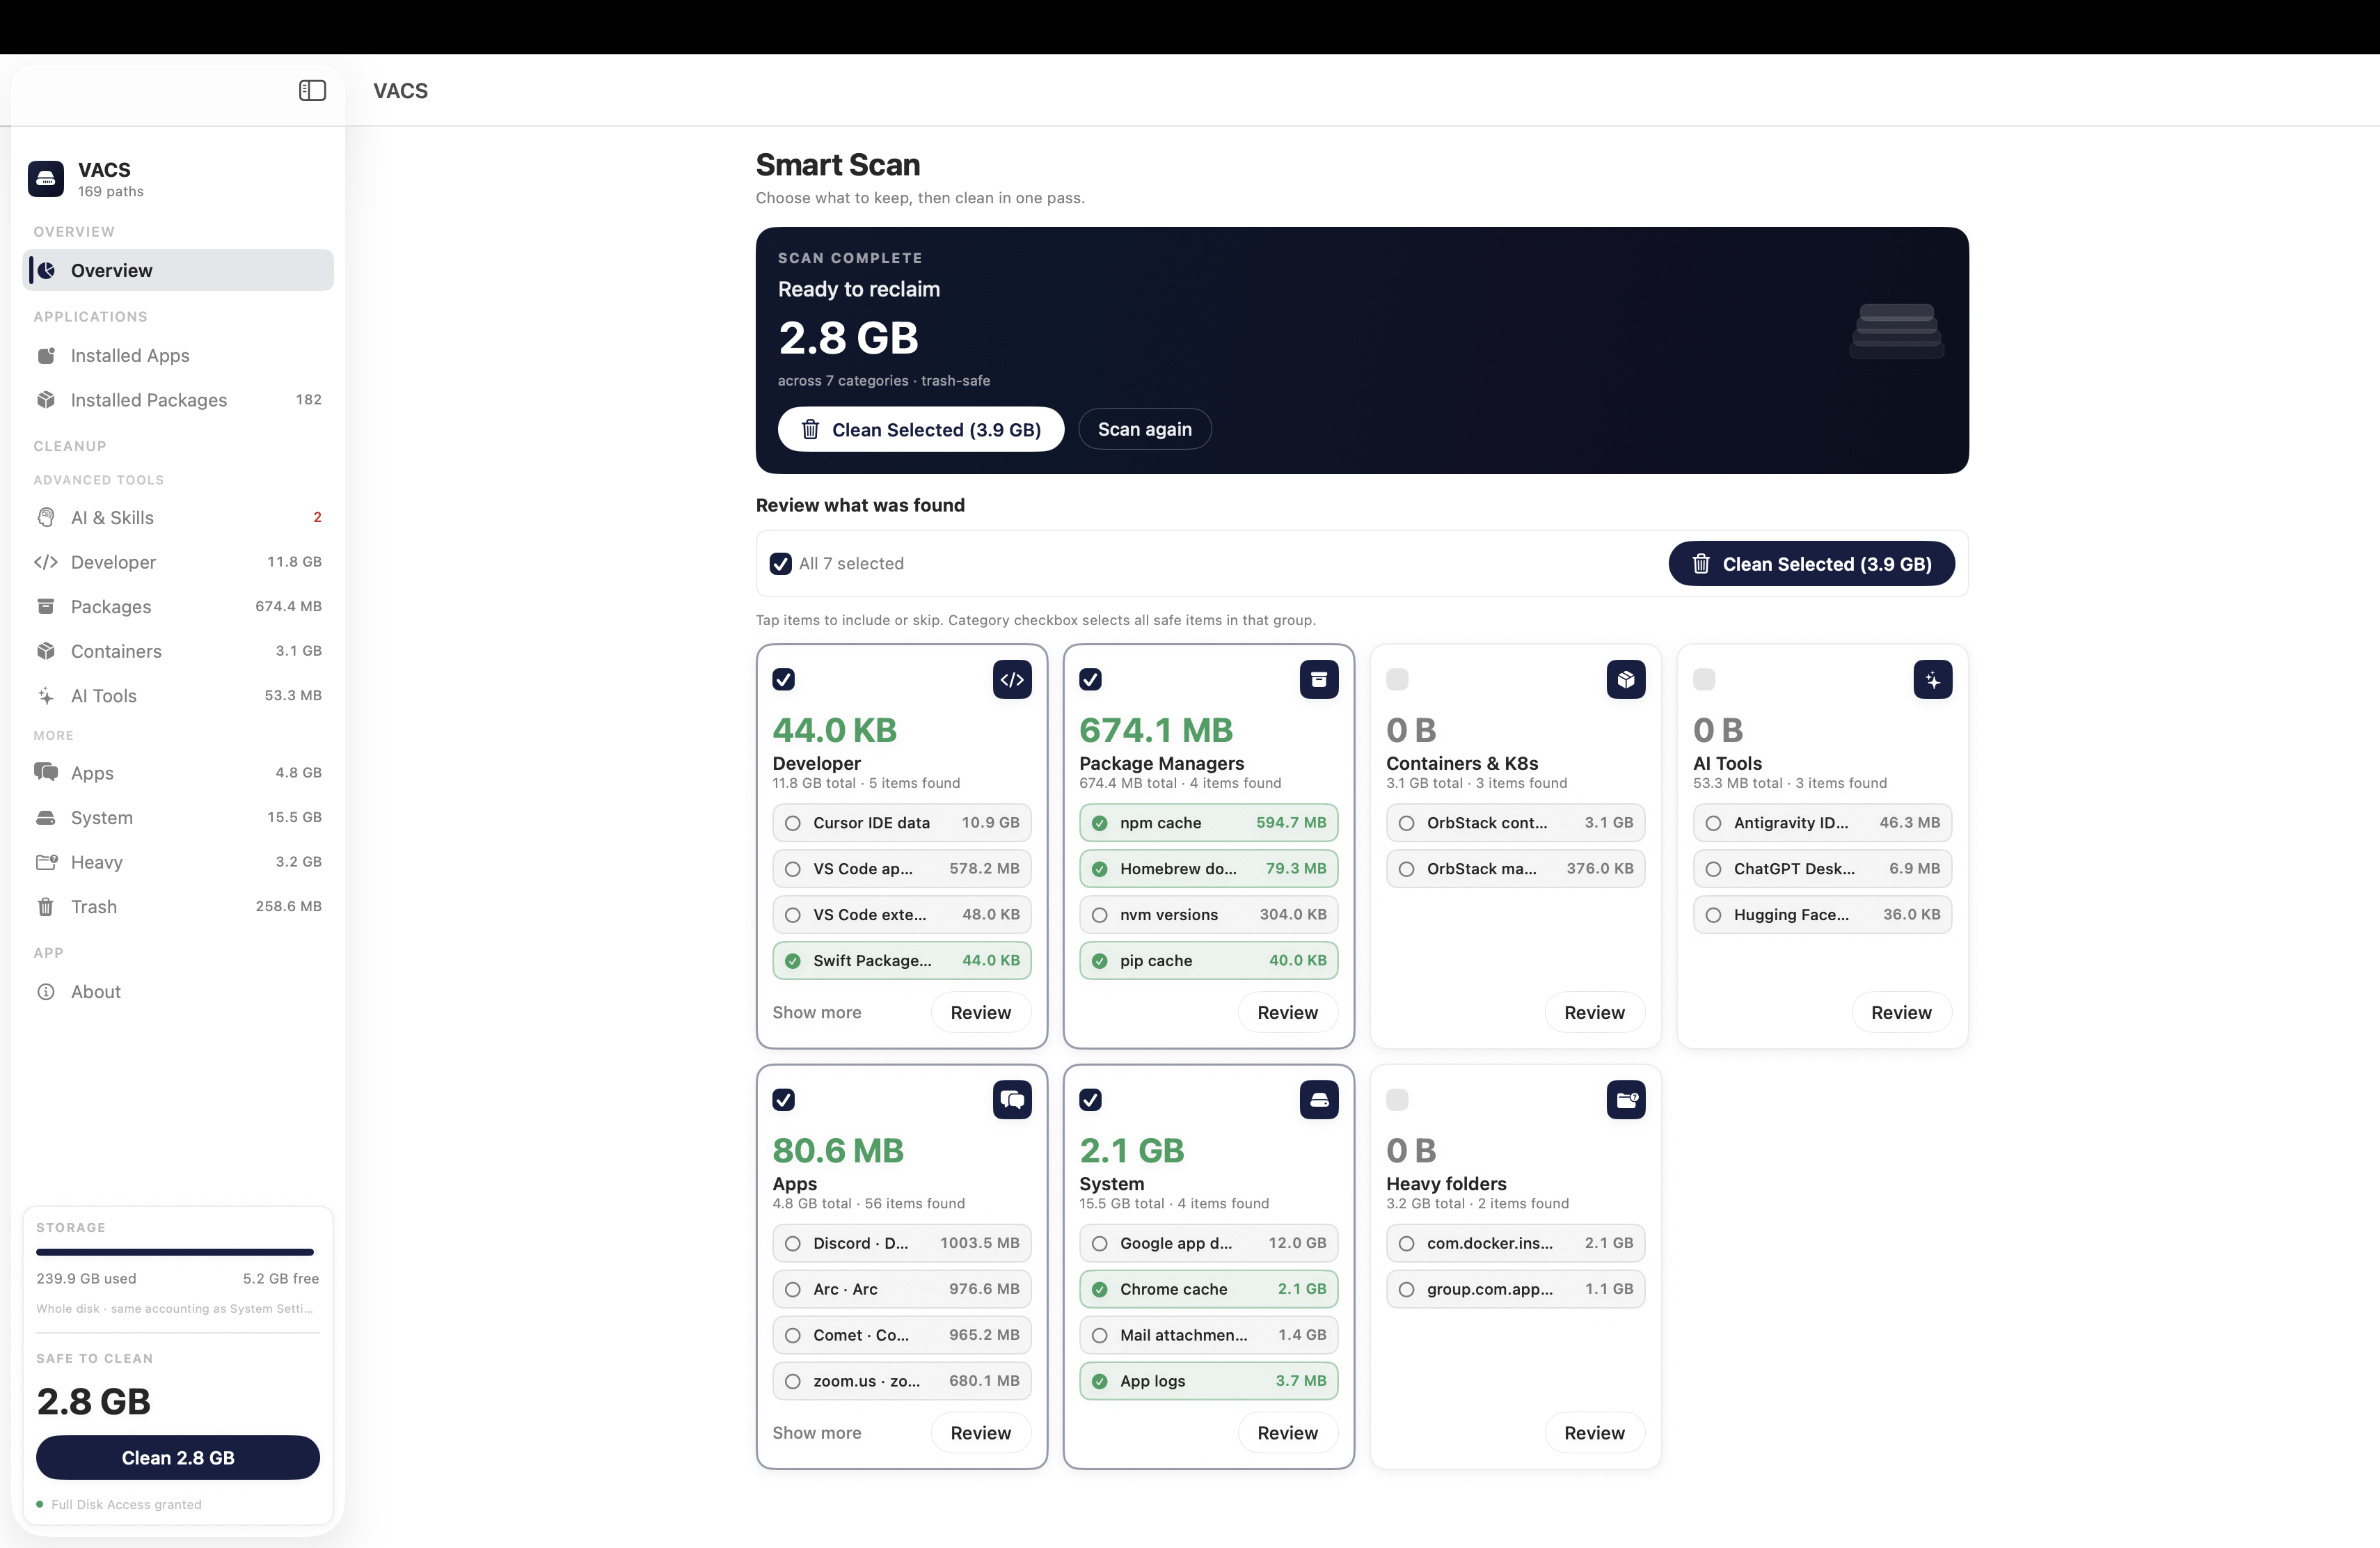Include nvm versions item
Image resolution: width=2380 pixels, height=1548 pixels.
(1209, 915)
